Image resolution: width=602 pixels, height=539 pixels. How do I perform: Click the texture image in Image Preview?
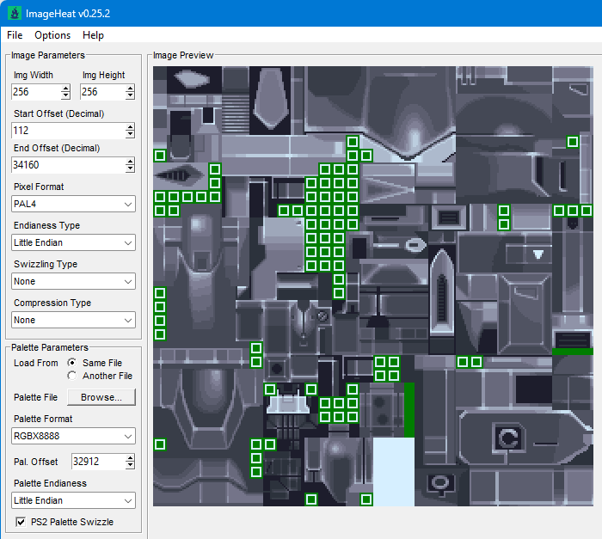[373, 286]
